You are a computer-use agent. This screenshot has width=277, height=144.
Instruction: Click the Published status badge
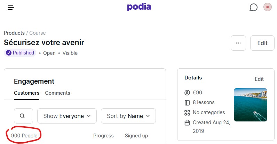20,53
